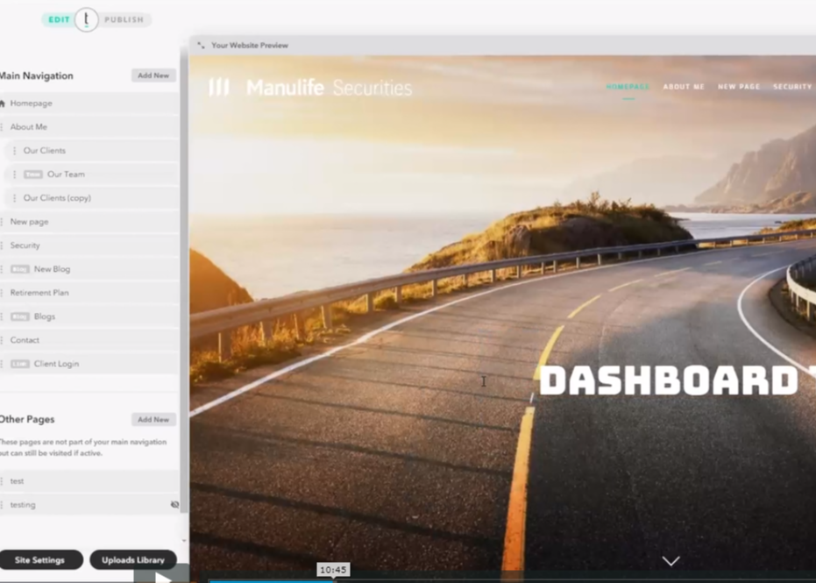Open NEW PAGE in preview navigation
This screenshot has height=583, width=816.
739,87
